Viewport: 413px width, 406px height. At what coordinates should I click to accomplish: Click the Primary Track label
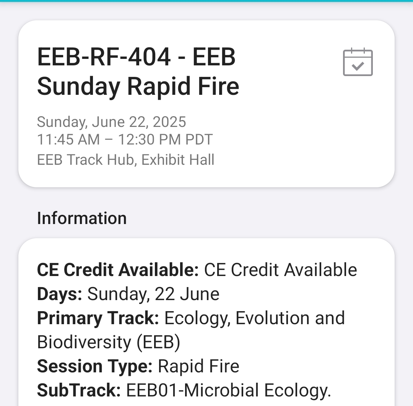pos(98,318)
